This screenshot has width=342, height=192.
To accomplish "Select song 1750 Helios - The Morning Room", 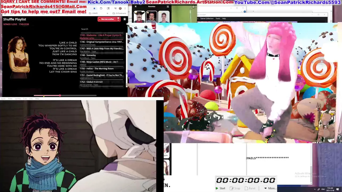I will click(102, 70).
